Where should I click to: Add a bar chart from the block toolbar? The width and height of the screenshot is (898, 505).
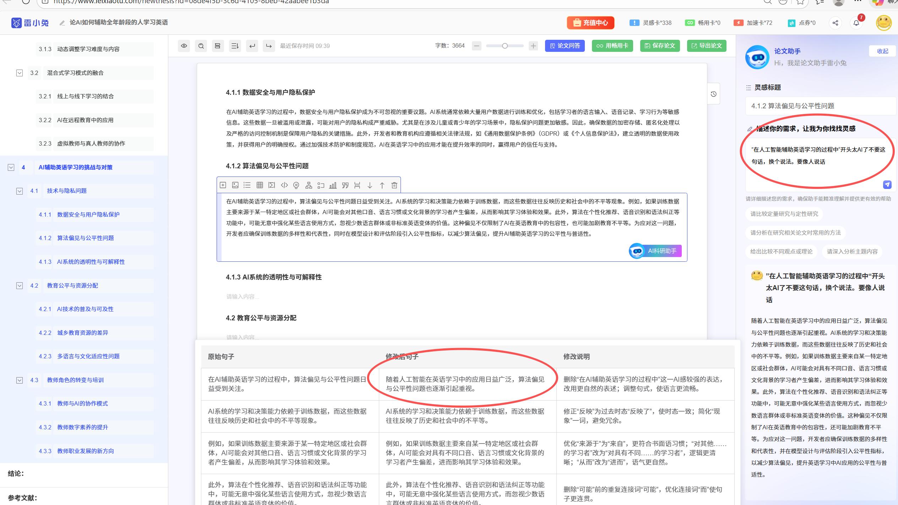(x=333, y=185)
